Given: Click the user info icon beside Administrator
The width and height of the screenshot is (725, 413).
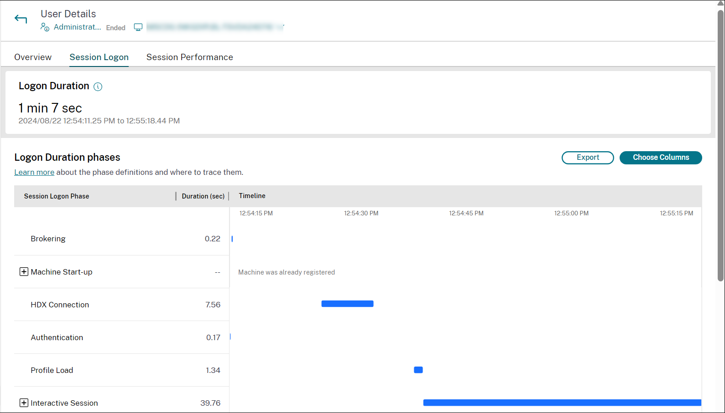Looking at the screenshot, I should [45, 27].
